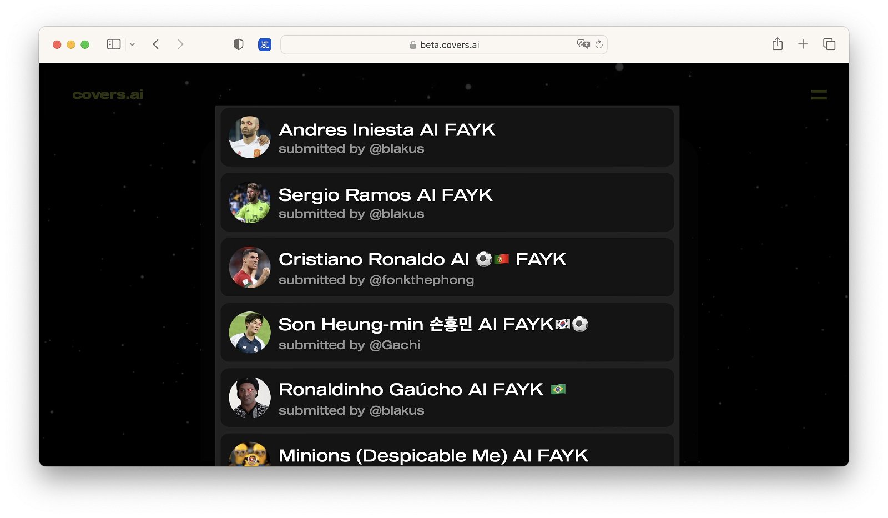Maximize the Safari window

[x=85, y=44]
